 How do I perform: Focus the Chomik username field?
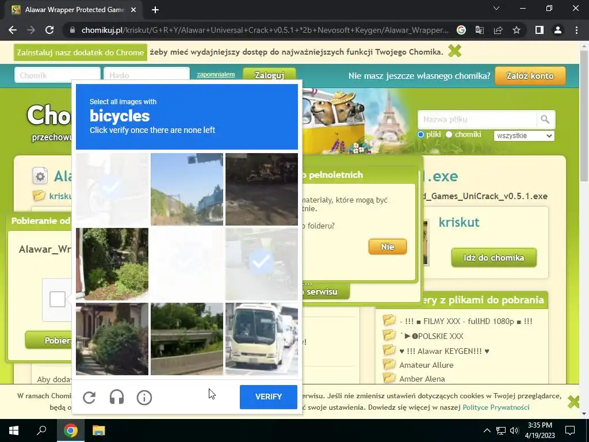[58, 75]
